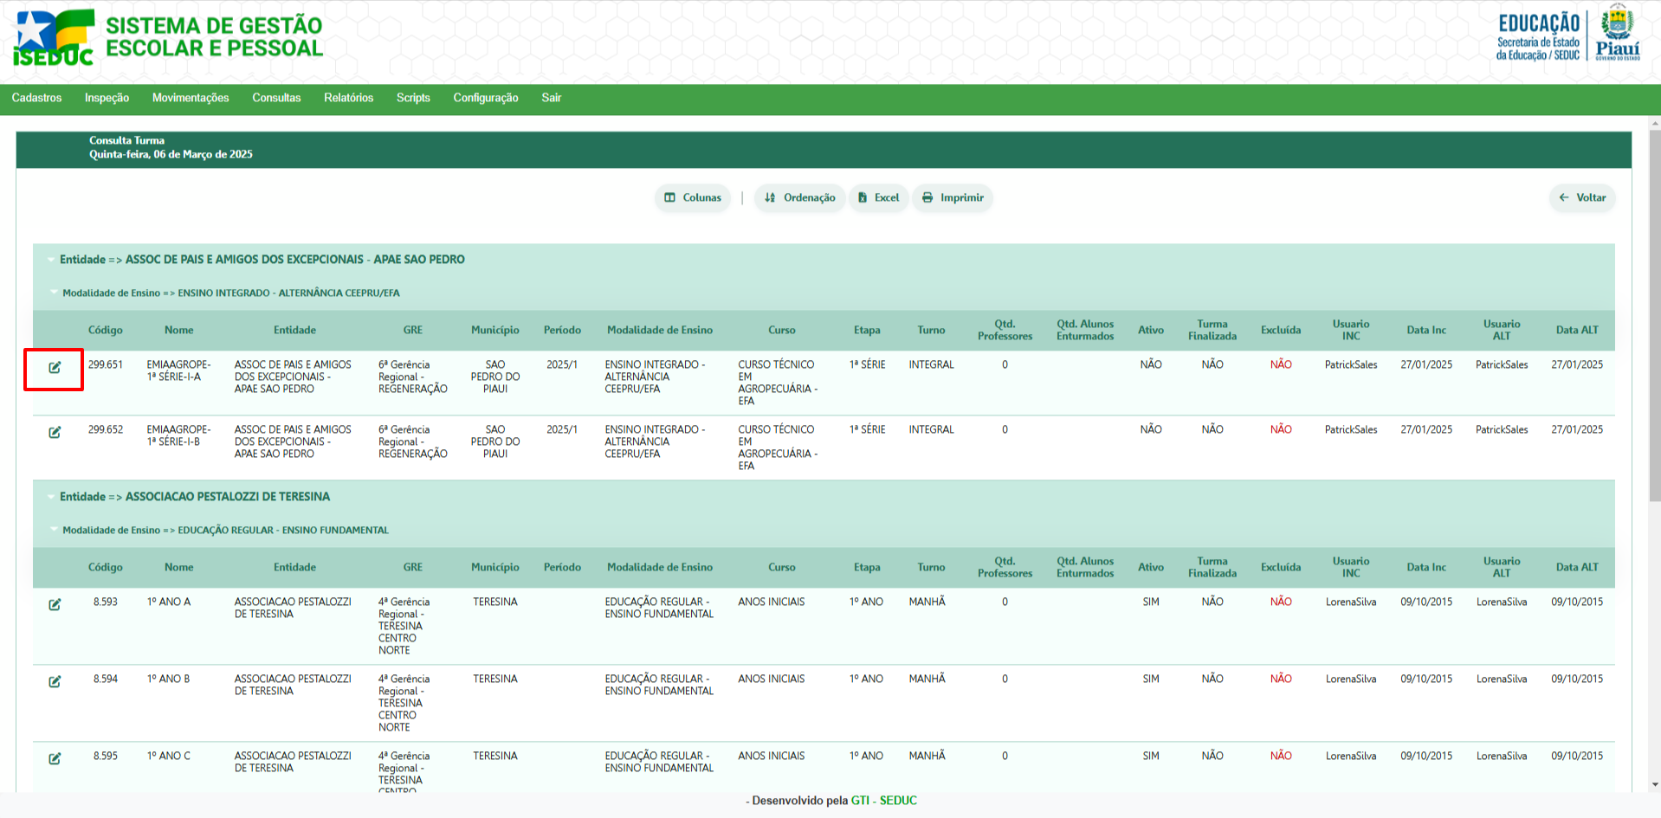Viewport: 1661px width, 818px height.
Task: Collapse the APAE SAO PEDRO entity group
Action: 51,260
